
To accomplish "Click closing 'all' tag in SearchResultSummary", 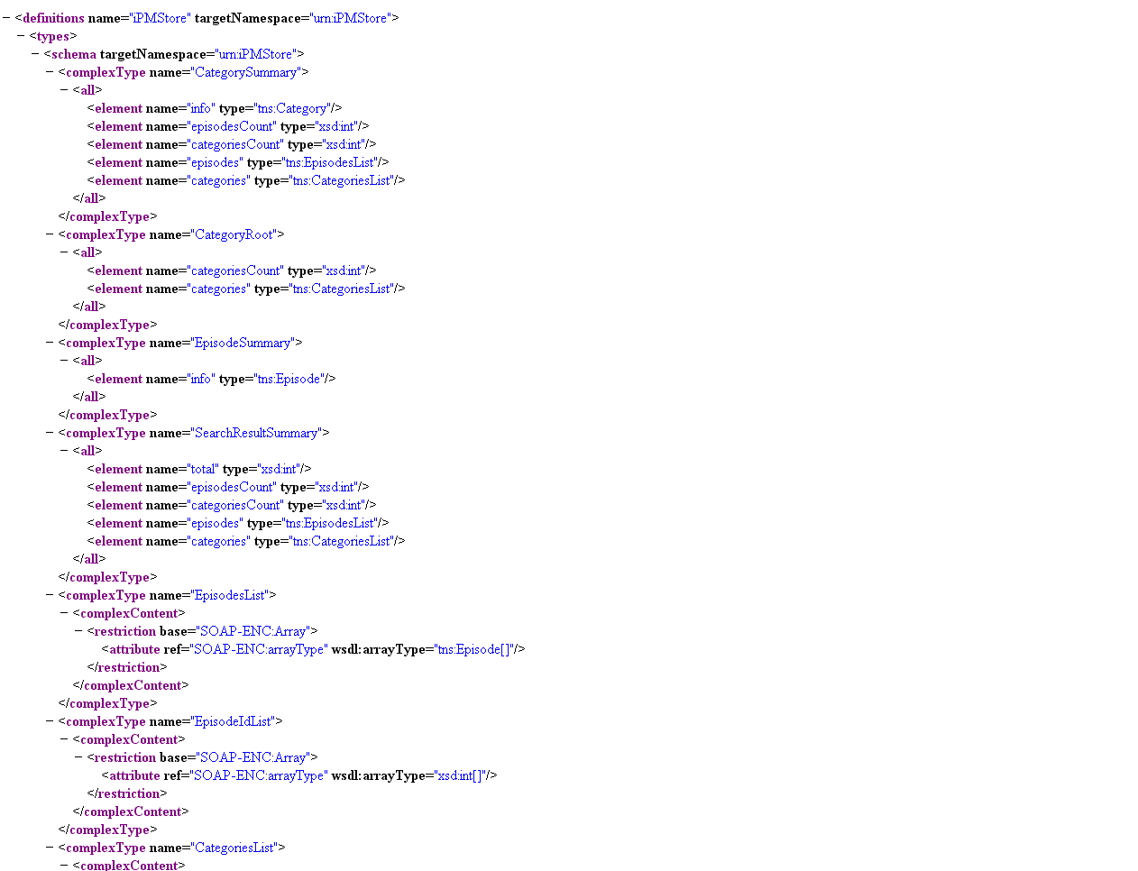I will tap(89, 559).
